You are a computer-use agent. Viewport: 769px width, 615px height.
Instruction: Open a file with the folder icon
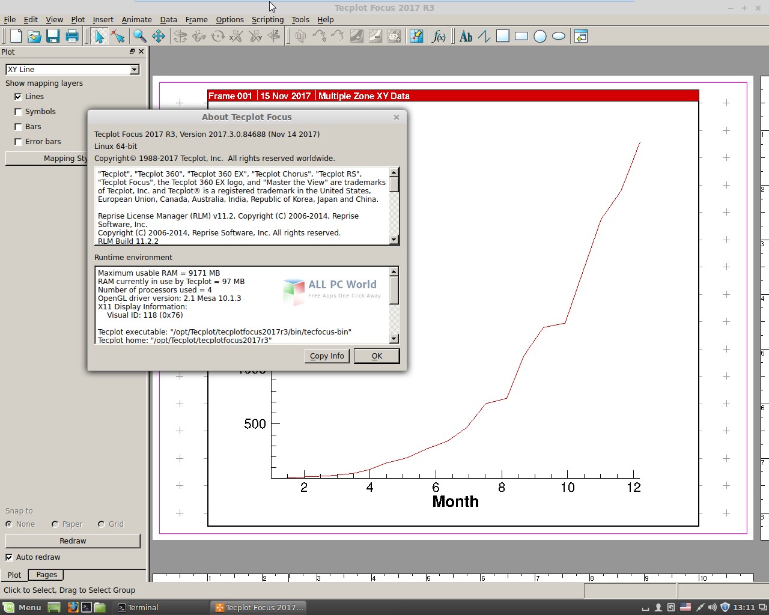point(34,36)
